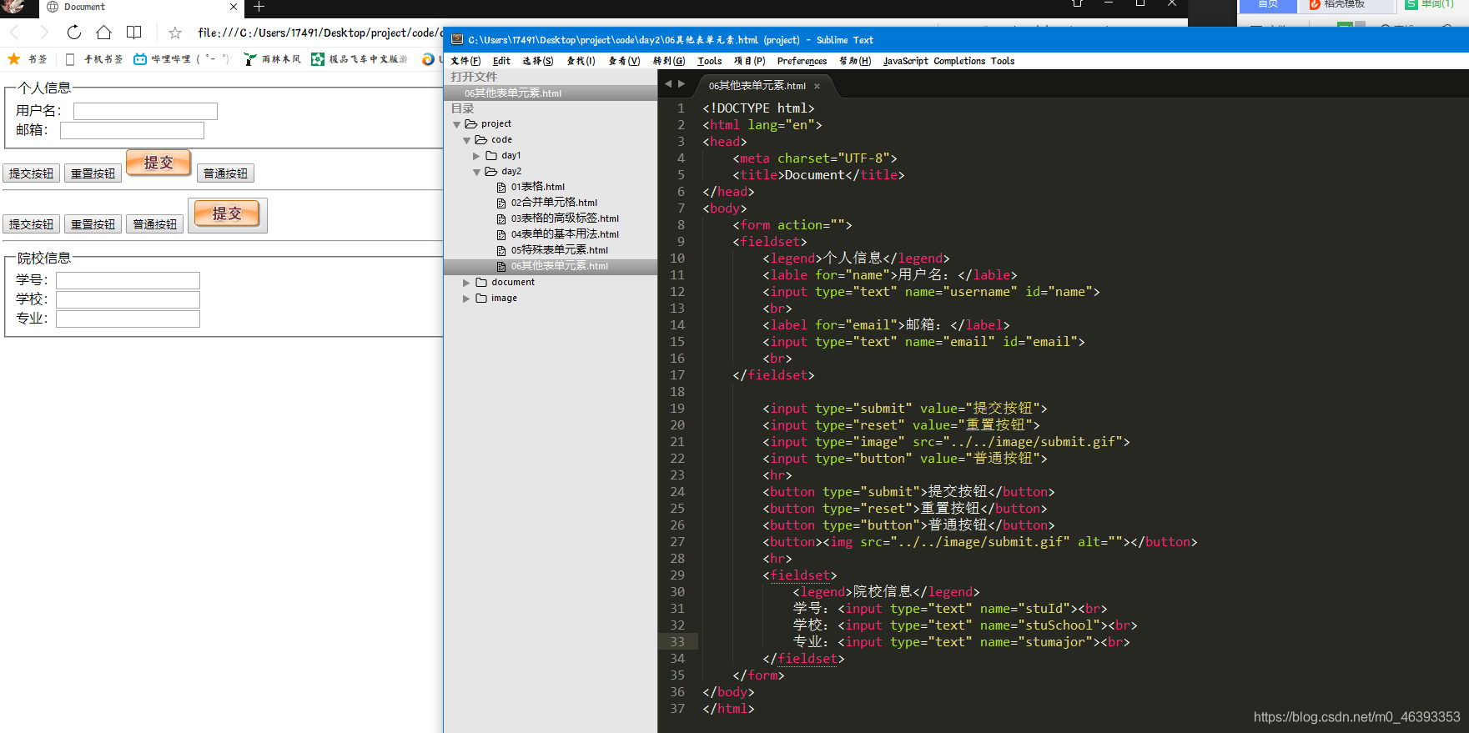Open Sublime 文件(F) menu

(x=465, y=61)
